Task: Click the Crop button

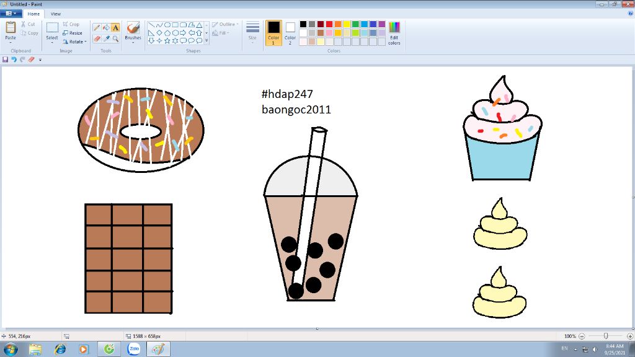Action: click(x=71, y=24)
